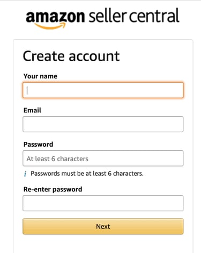Place cursor at blinking caret in name field
The image size is (201, 253).
click(x=27, y=90)
